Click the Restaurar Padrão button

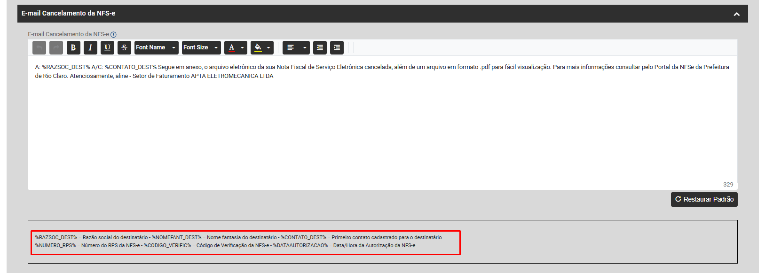pyautogui.click(x=704, y=199)
